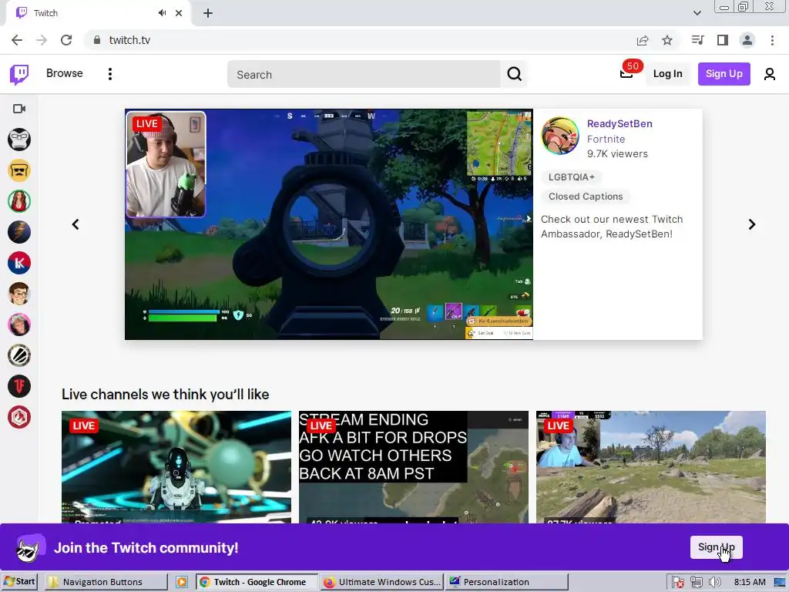Select the Twitch browser tab

98,13
